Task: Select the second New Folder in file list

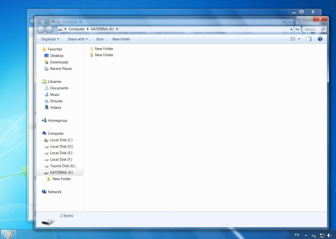Action: click(x=102, y=55)
